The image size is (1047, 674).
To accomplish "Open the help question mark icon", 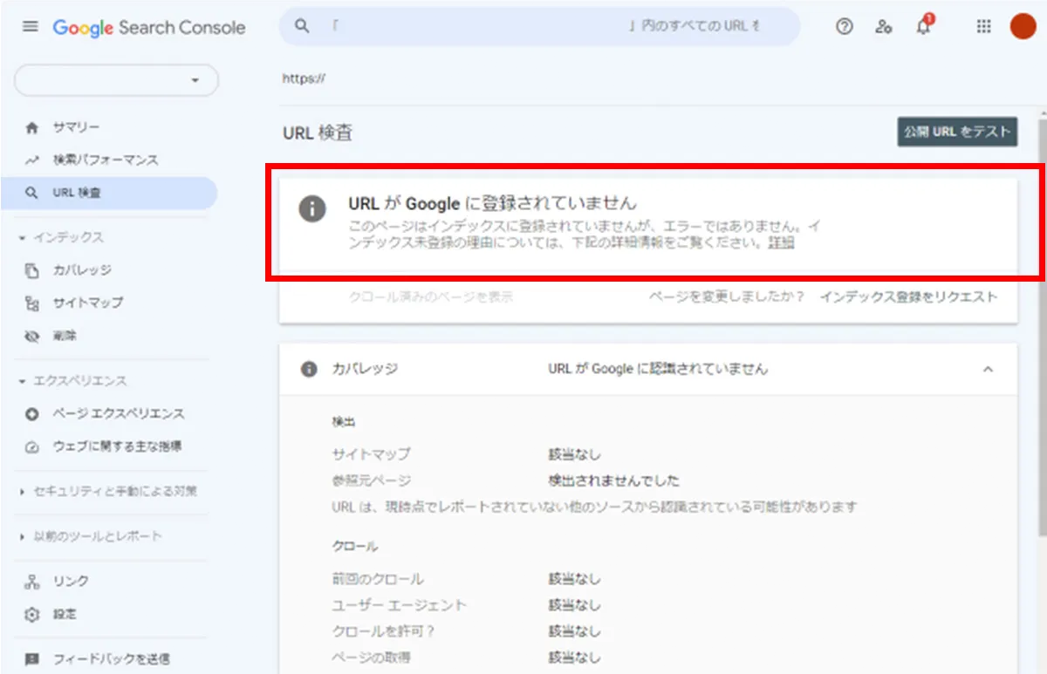I will [x=844, y=27].
